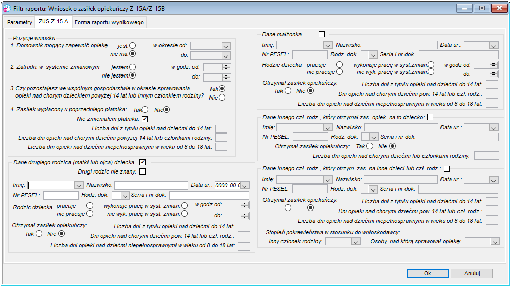
Task: Expand Rodz. dok. dropdown in Dane małżonka
Action: 373,54
